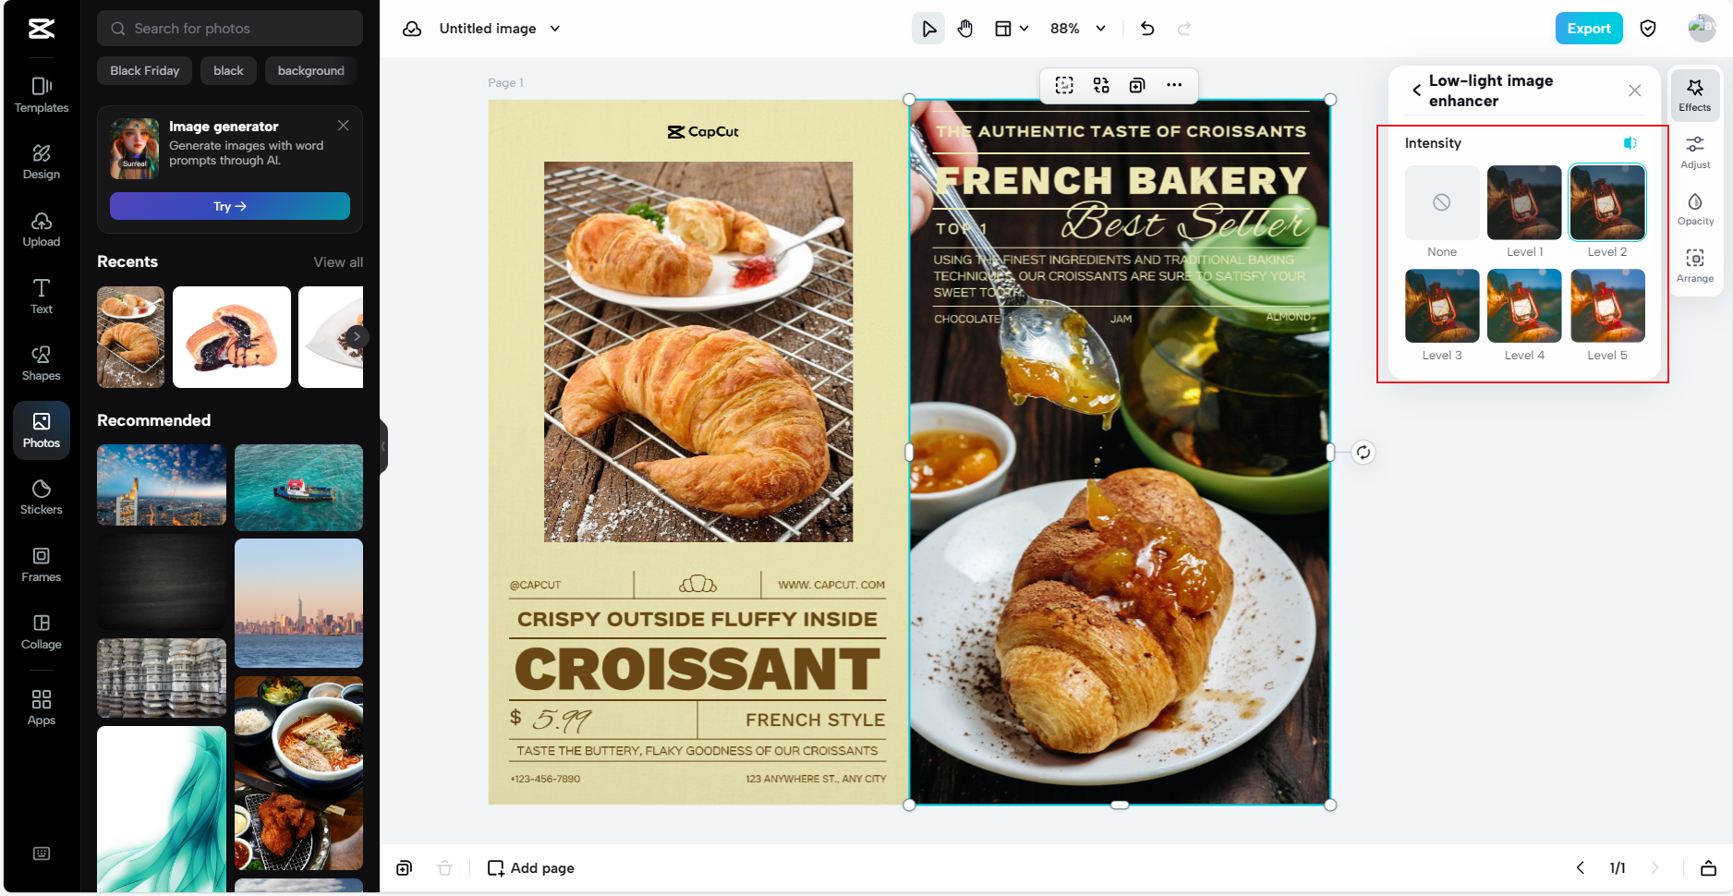Open the Opacity settings icon
Image resolution: width=1733 pixels, height=896 pixels.
tap(1695, 209)
